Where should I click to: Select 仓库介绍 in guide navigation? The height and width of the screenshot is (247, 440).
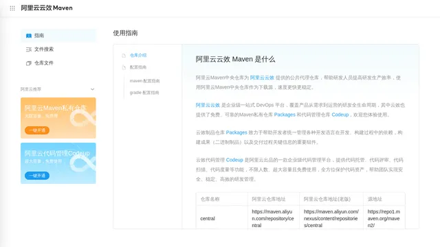point(138,55)
